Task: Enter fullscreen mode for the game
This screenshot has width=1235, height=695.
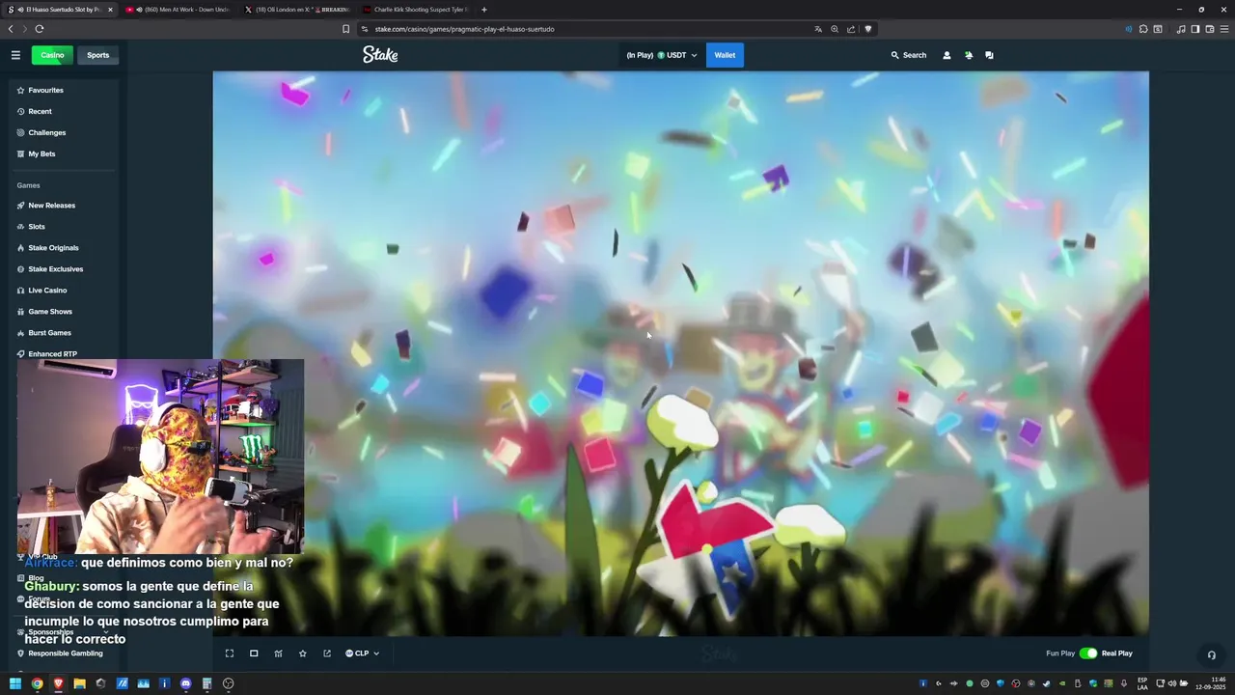Action: click(230, 653)
